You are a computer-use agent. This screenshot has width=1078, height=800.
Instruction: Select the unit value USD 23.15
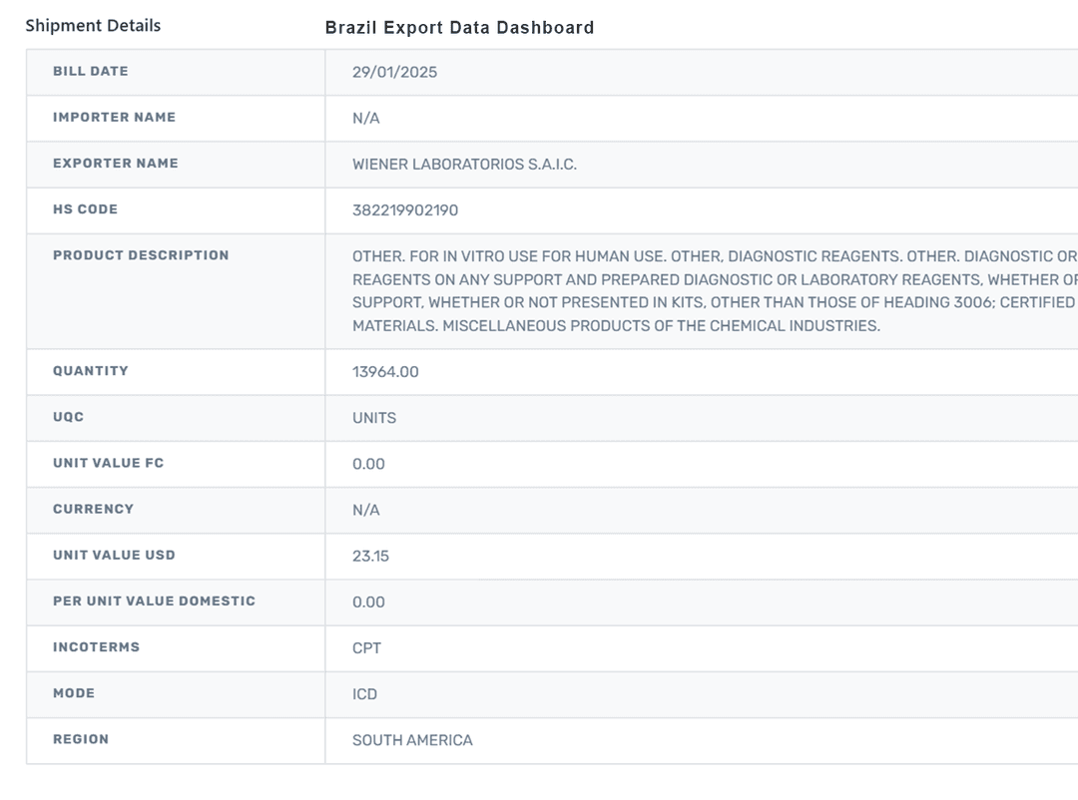click(x=370, y=556)
